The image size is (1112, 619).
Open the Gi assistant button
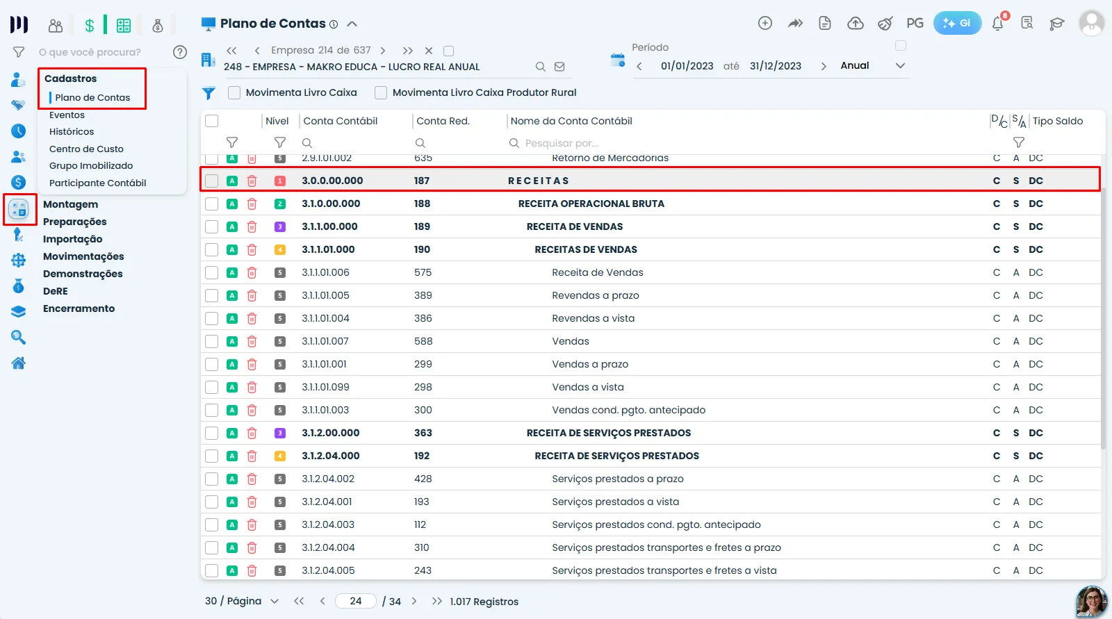click(x=957, y=23)
